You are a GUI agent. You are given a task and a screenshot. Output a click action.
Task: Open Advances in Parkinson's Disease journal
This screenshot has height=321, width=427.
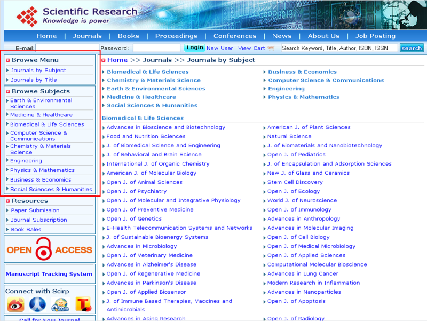click(x=152, y=283)
